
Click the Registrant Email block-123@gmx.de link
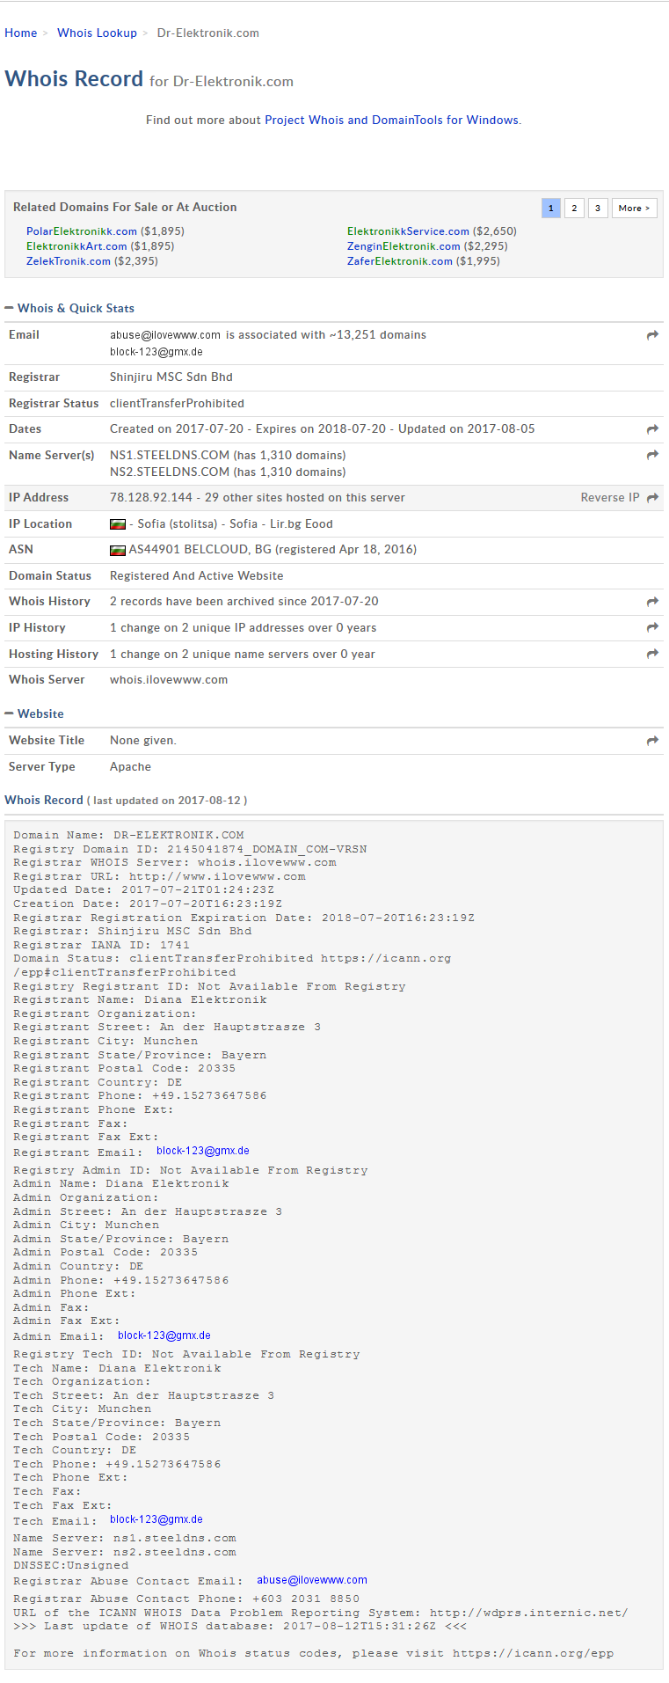(202, 1151)
